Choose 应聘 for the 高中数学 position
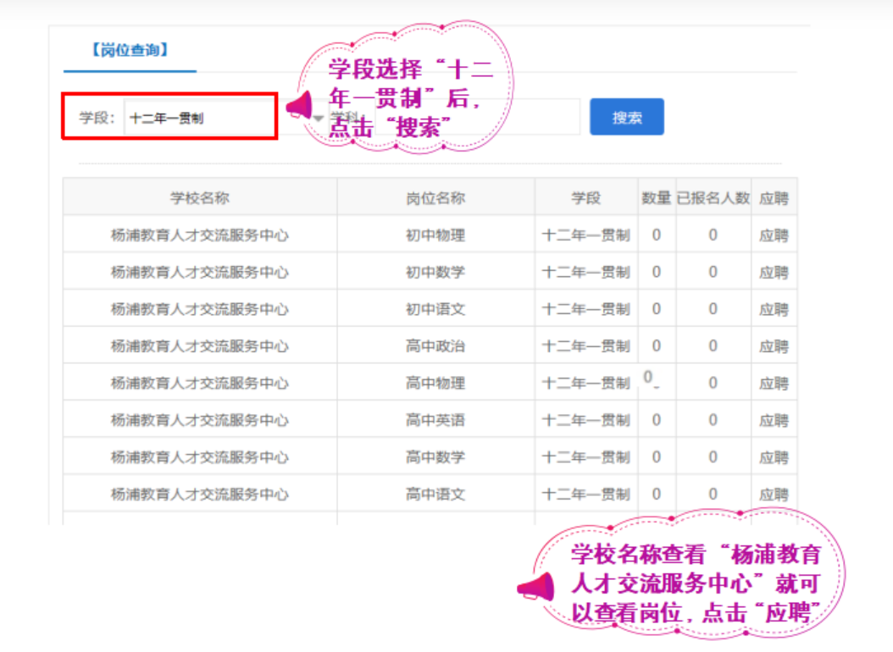Screen dimensions: 893x652 coord(773,457)
